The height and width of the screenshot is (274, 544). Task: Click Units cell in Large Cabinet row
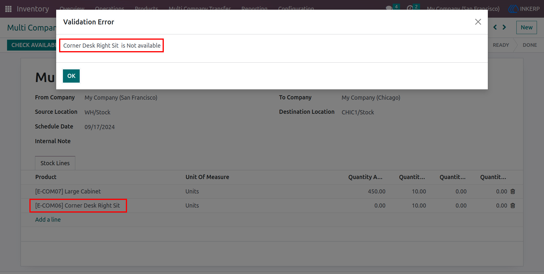(x=192, y=191)
